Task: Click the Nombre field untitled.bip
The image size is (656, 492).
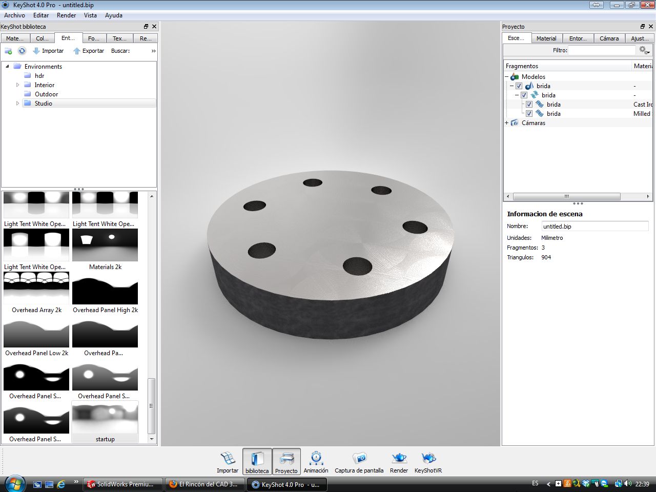Action: tap(595, 226)
